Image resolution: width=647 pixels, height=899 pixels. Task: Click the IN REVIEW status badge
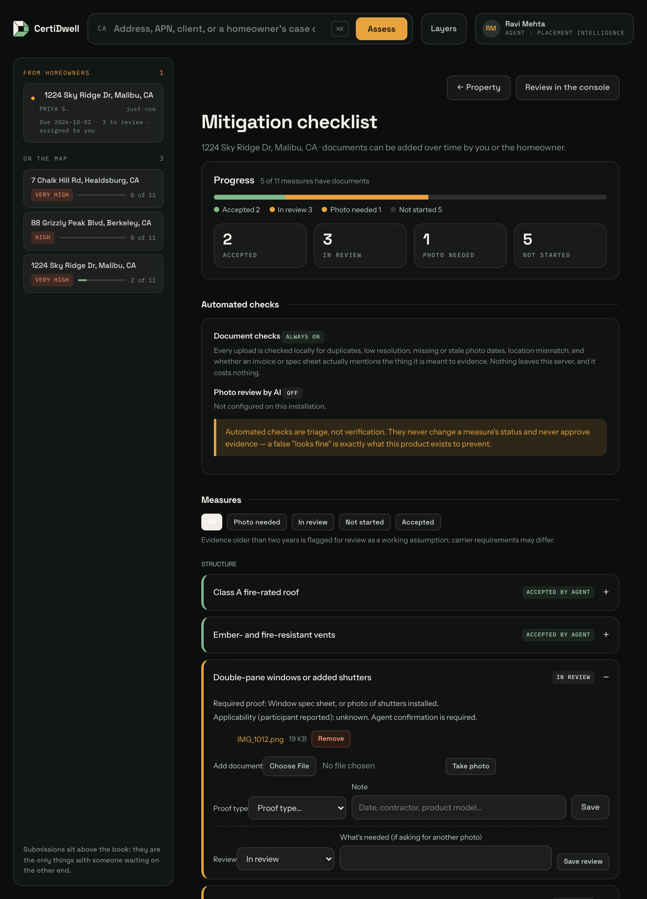point(573,677)
